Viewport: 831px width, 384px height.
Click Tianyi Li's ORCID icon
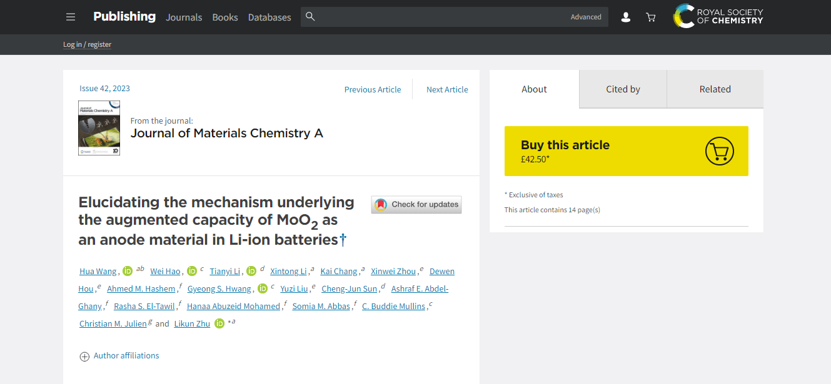(x=251, y=271)
